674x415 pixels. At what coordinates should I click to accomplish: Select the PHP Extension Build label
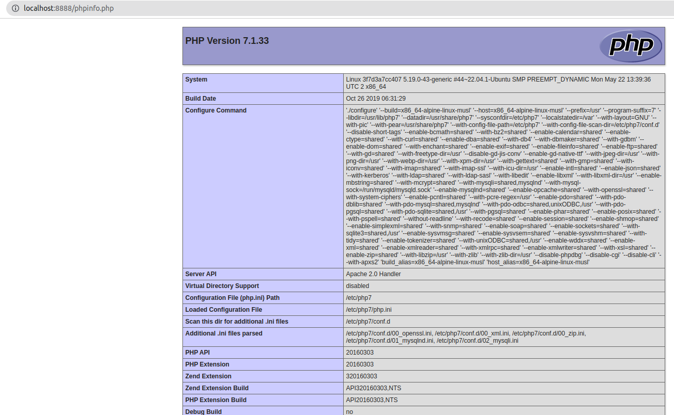(x=217, y=400)
